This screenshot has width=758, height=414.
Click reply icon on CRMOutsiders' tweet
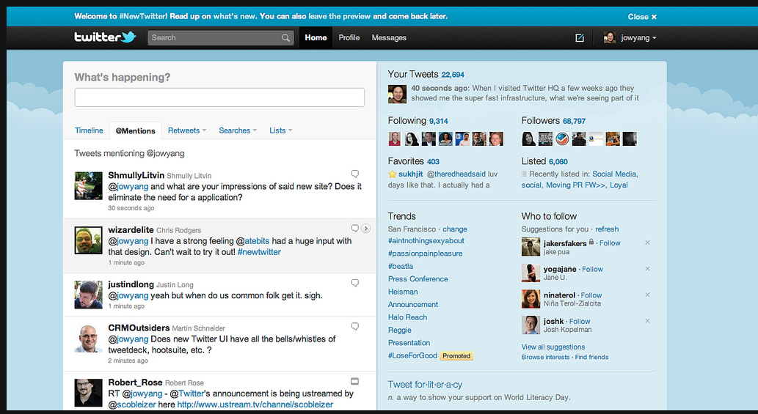355,327
